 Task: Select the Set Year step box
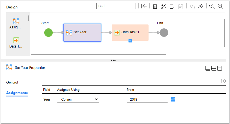[82, 33]
